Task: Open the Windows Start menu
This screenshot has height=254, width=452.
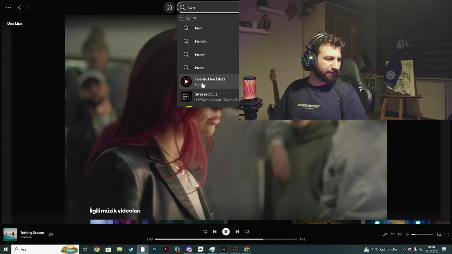Action: pos(6,249)
